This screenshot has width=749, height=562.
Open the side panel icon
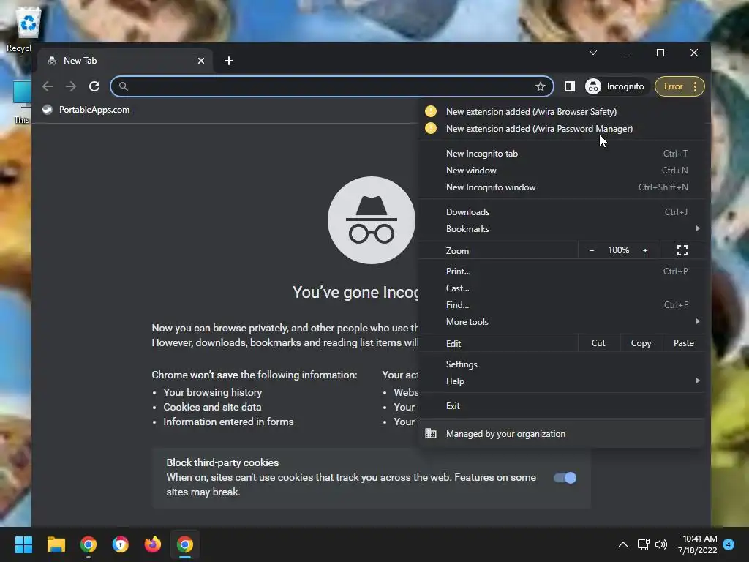pos(569,86)
